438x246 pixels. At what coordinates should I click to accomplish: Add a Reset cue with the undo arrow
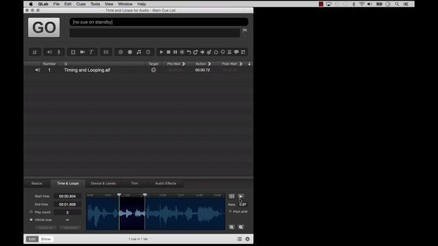click(x=189, y=52)
